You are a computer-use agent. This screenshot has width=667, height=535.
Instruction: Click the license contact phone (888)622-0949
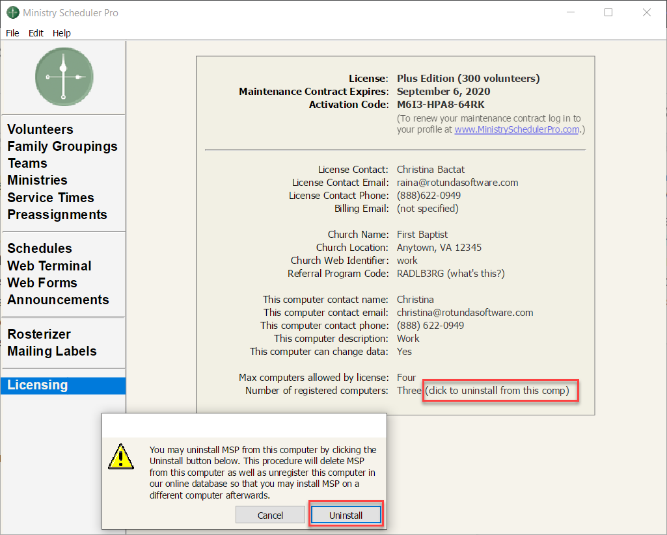429,196
